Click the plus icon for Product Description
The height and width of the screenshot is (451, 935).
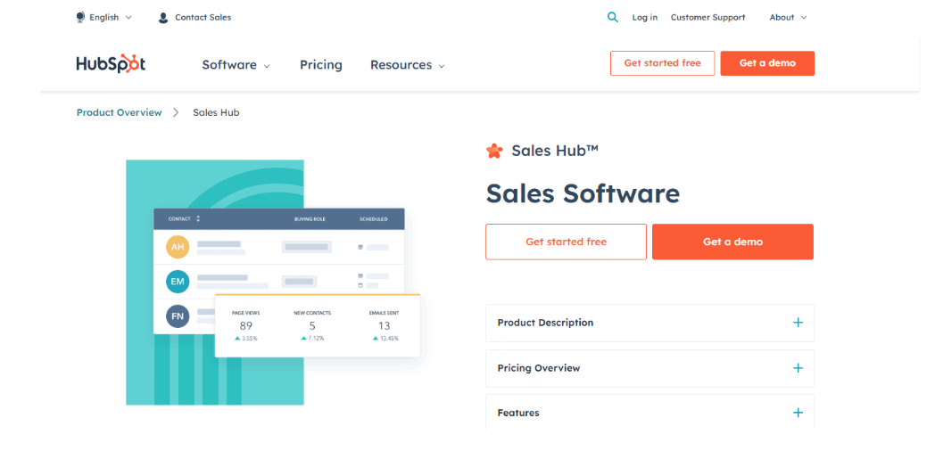coord(798,323)
